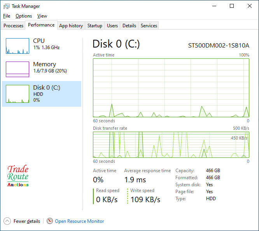Close the Task Manager window
The width and height of the screenshot is (259, 231).
coord(250,6)
